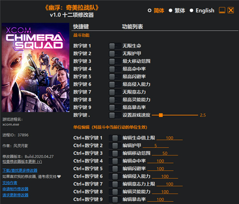Toggle 设置游戏速度 switch
The height and width of the screenshot is (204, 239).
tap(115, 115)
